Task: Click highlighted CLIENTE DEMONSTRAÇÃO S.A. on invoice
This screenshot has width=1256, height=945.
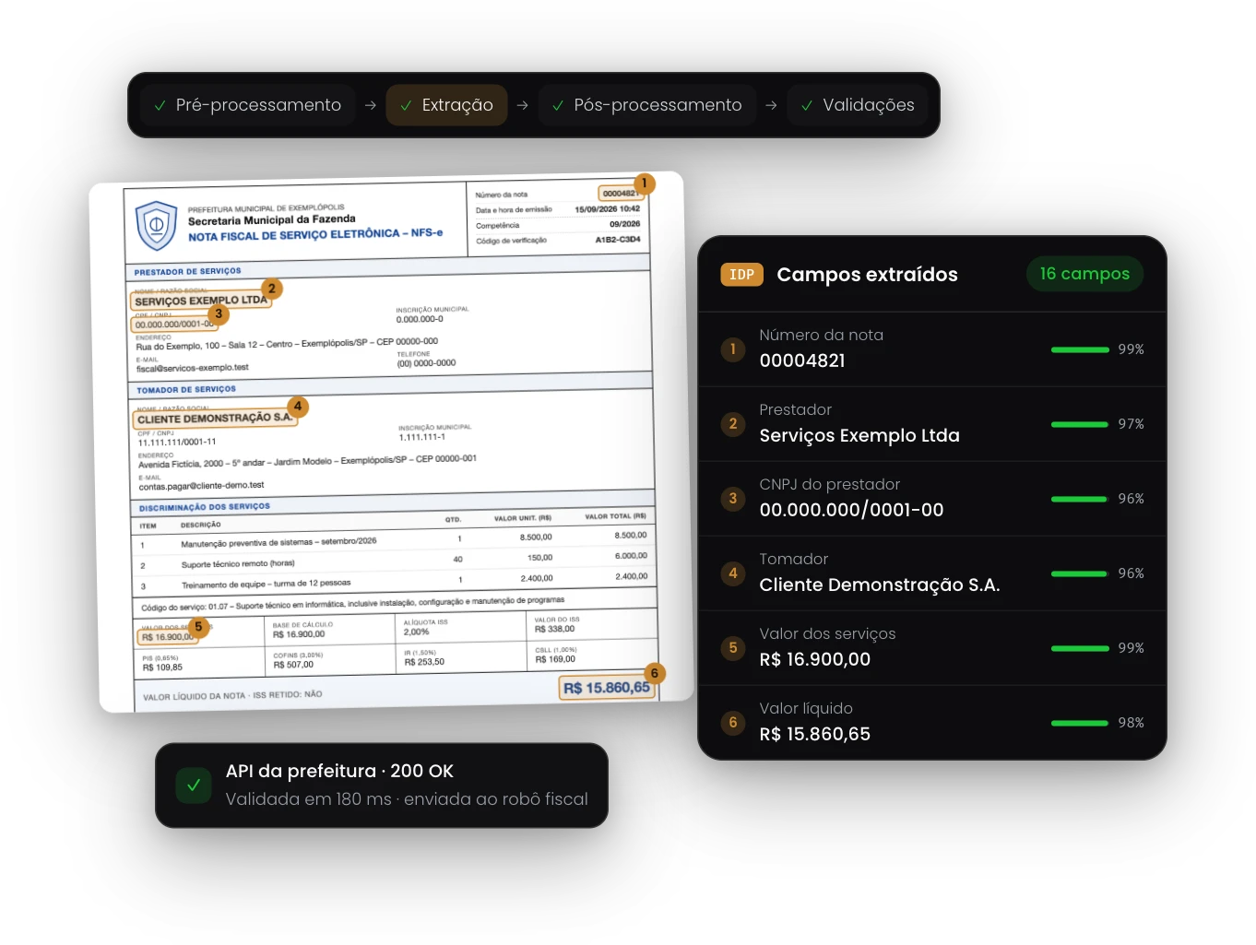Action: [x=214, y=419]
